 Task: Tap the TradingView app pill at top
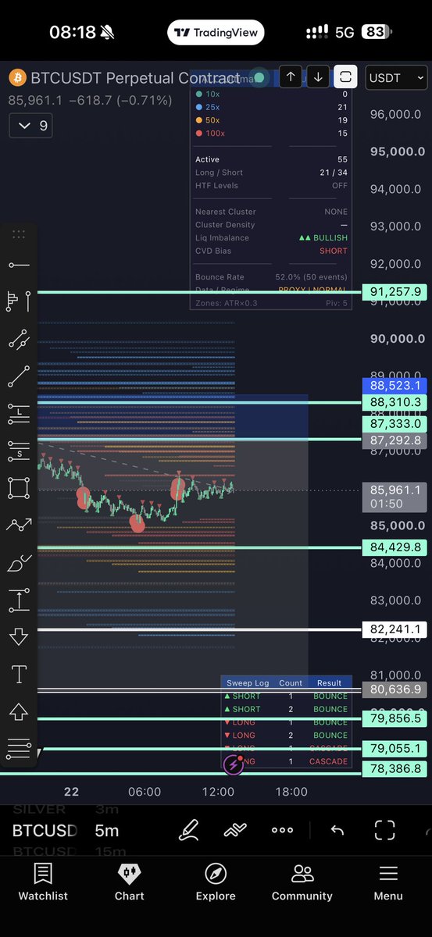click(216, 33)
